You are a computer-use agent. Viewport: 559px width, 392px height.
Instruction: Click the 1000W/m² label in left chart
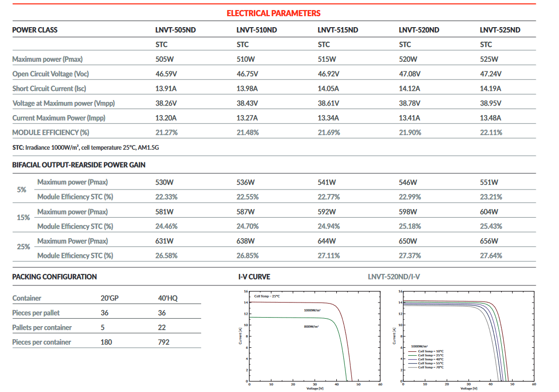click(x=312, y=310)
